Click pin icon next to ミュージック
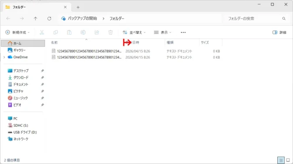This screenshot has height=164, width=293. (42, 98)
